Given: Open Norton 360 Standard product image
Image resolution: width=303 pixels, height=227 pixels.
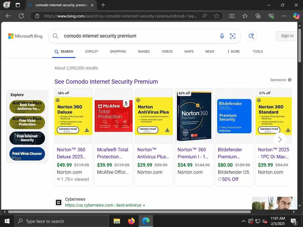Looking at the screenshot, I should [x=274, y=116].
